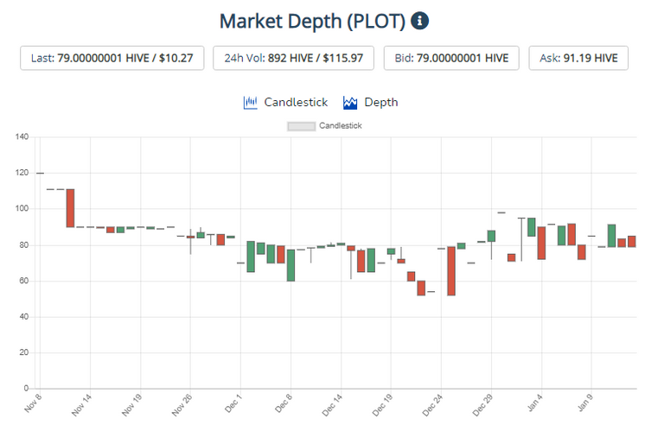Toggle the Candlestick legend swatch
Screen dimensions: 664x431
point(301,126)
